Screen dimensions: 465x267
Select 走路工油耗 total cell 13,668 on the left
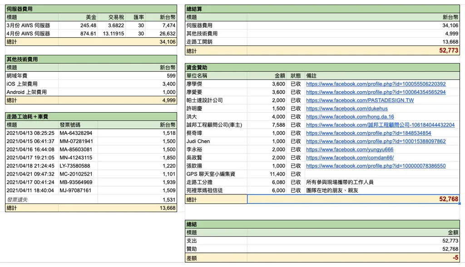tap(118, 208)
